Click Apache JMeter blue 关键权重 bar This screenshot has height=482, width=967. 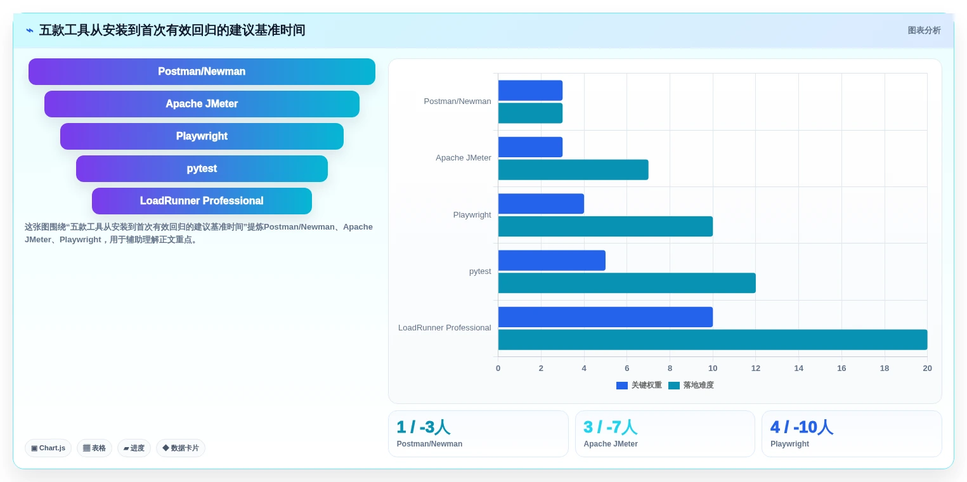click(x=530, y=147)
